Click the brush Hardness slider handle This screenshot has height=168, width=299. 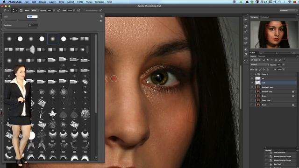(5, 29)
